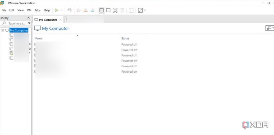Open the Snapshot Manager icon
The width and height of the screenshot is (274, 135).
coord(92,10)
